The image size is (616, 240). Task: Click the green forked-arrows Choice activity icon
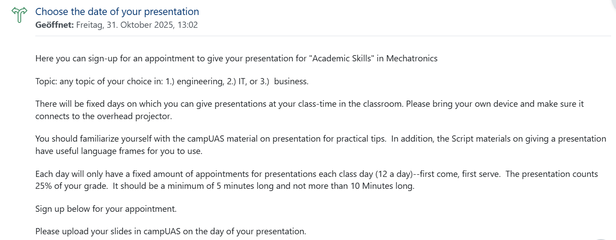coord(19,15)
